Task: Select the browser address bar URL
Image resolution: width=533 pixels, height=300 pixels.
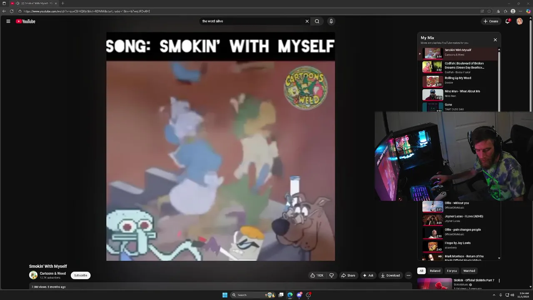Action: click(87, 11)
